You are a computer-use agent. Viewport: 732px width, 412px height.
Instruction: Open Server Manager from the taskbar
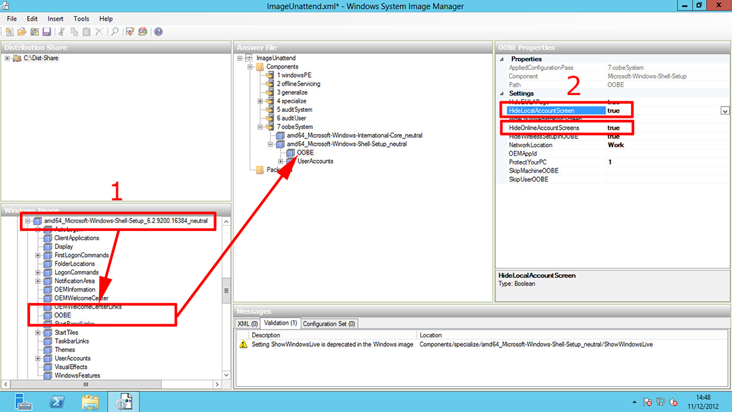[x=23, y=402]
